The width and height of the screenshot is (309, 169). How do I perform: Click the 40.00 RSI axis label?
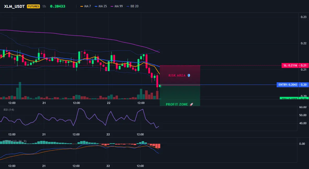point(303,123)
